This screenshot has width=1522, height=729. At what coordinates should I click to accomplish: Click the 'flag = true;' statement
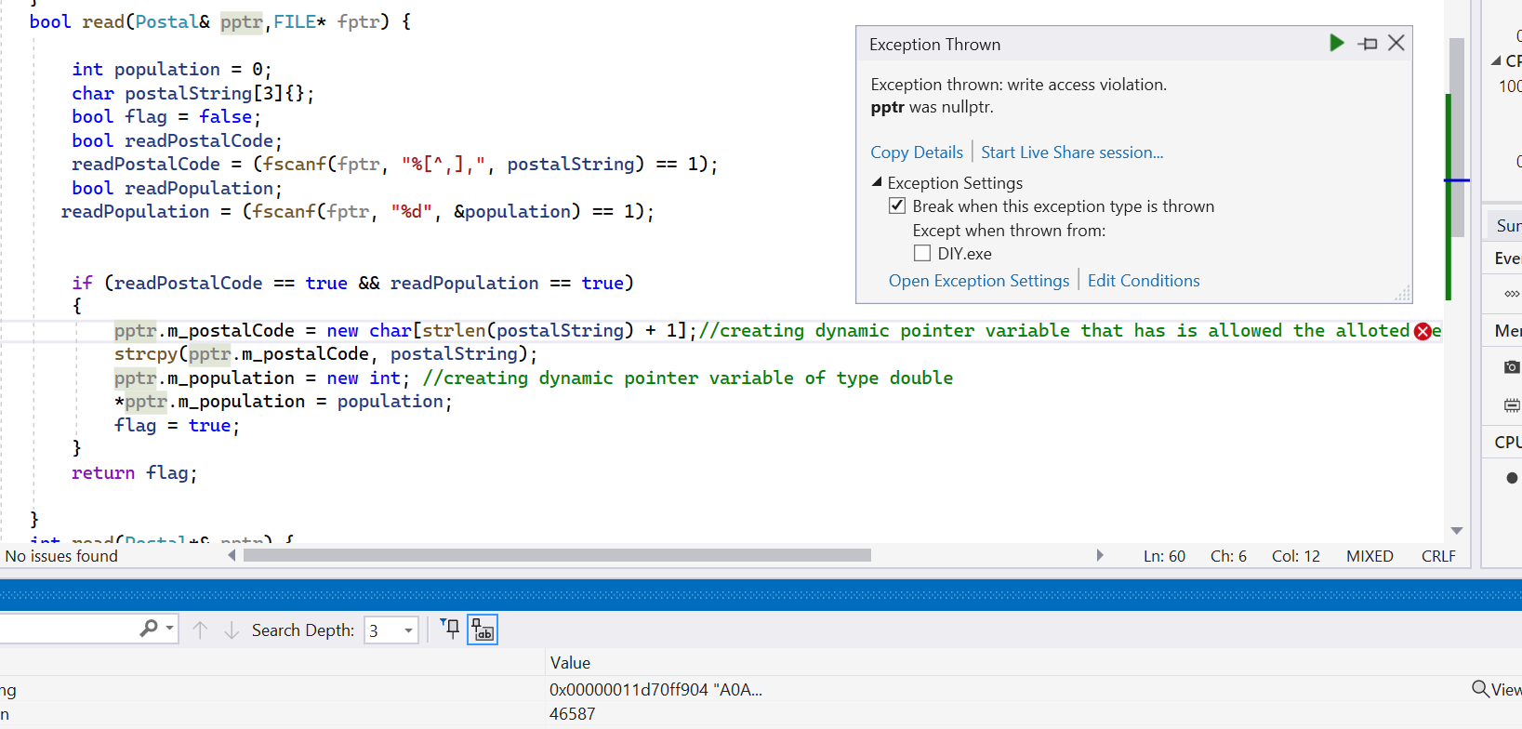tap(177, 426)
